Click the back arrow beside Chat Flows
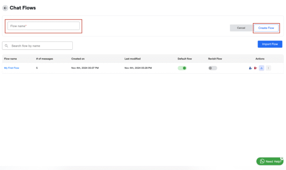286x170 pixels. tap(5, 8)
